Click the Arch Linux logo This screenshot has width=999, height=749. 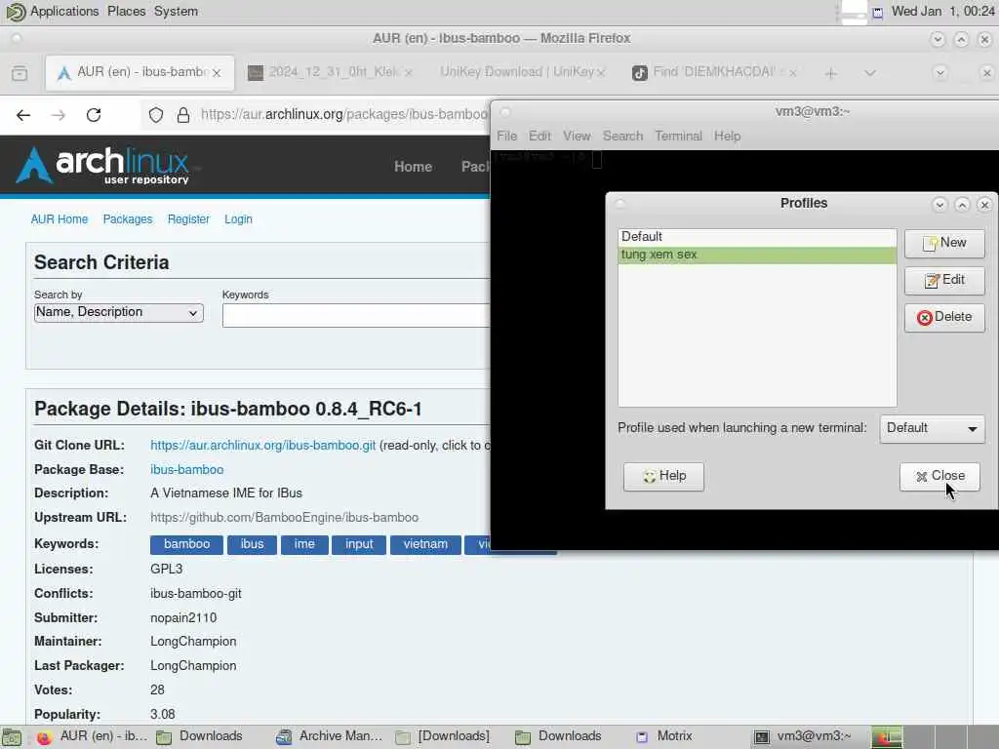[x=102, y=166]
